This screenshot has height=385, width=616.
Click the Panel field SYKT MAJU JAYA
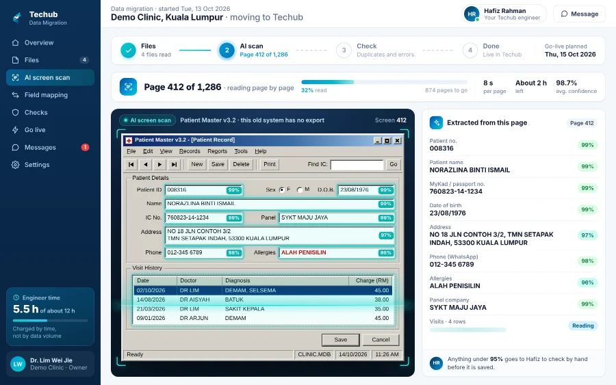[337, 218]
